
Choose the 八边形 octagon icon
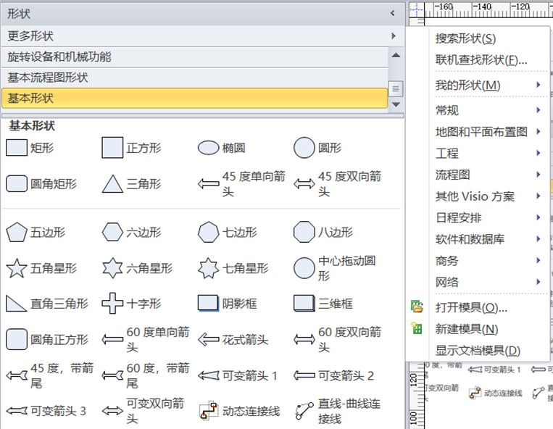click(x=304, y=232)
